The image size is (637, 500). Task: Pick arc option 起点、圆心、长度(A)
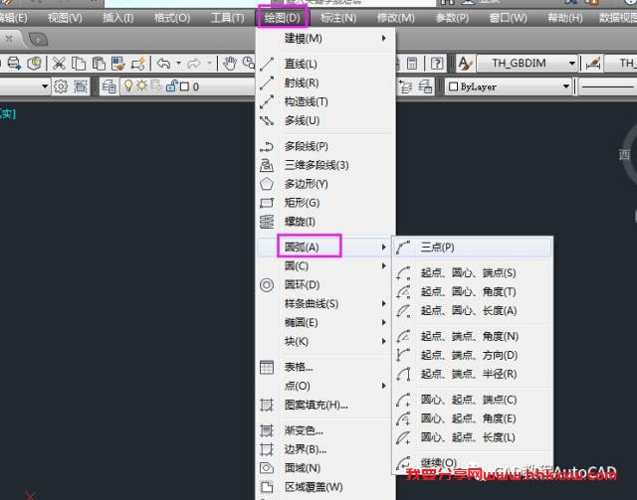(x=473, y=310)
